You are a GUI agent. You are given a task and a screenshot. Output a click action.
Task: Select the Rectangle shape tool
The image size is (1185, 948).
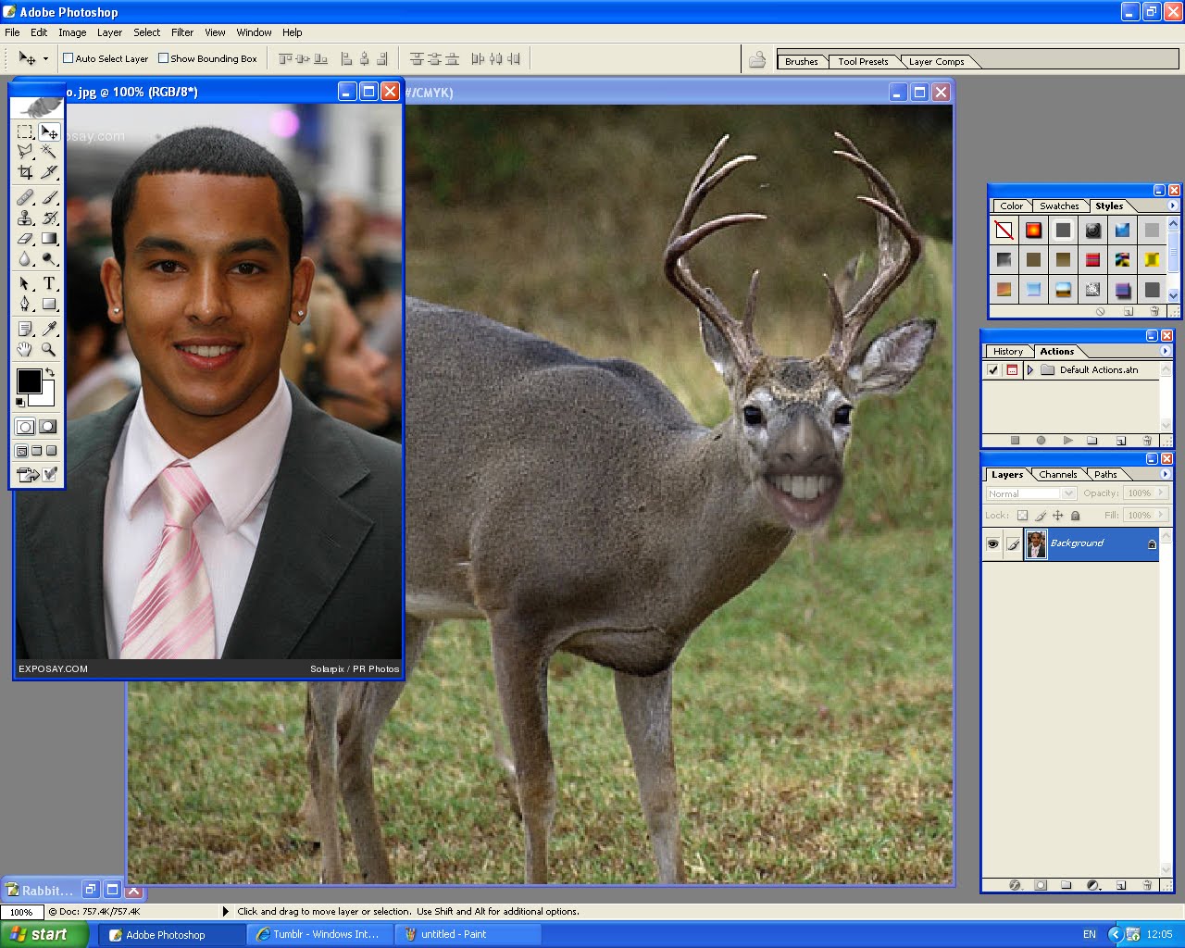click(x=49, y=304)
